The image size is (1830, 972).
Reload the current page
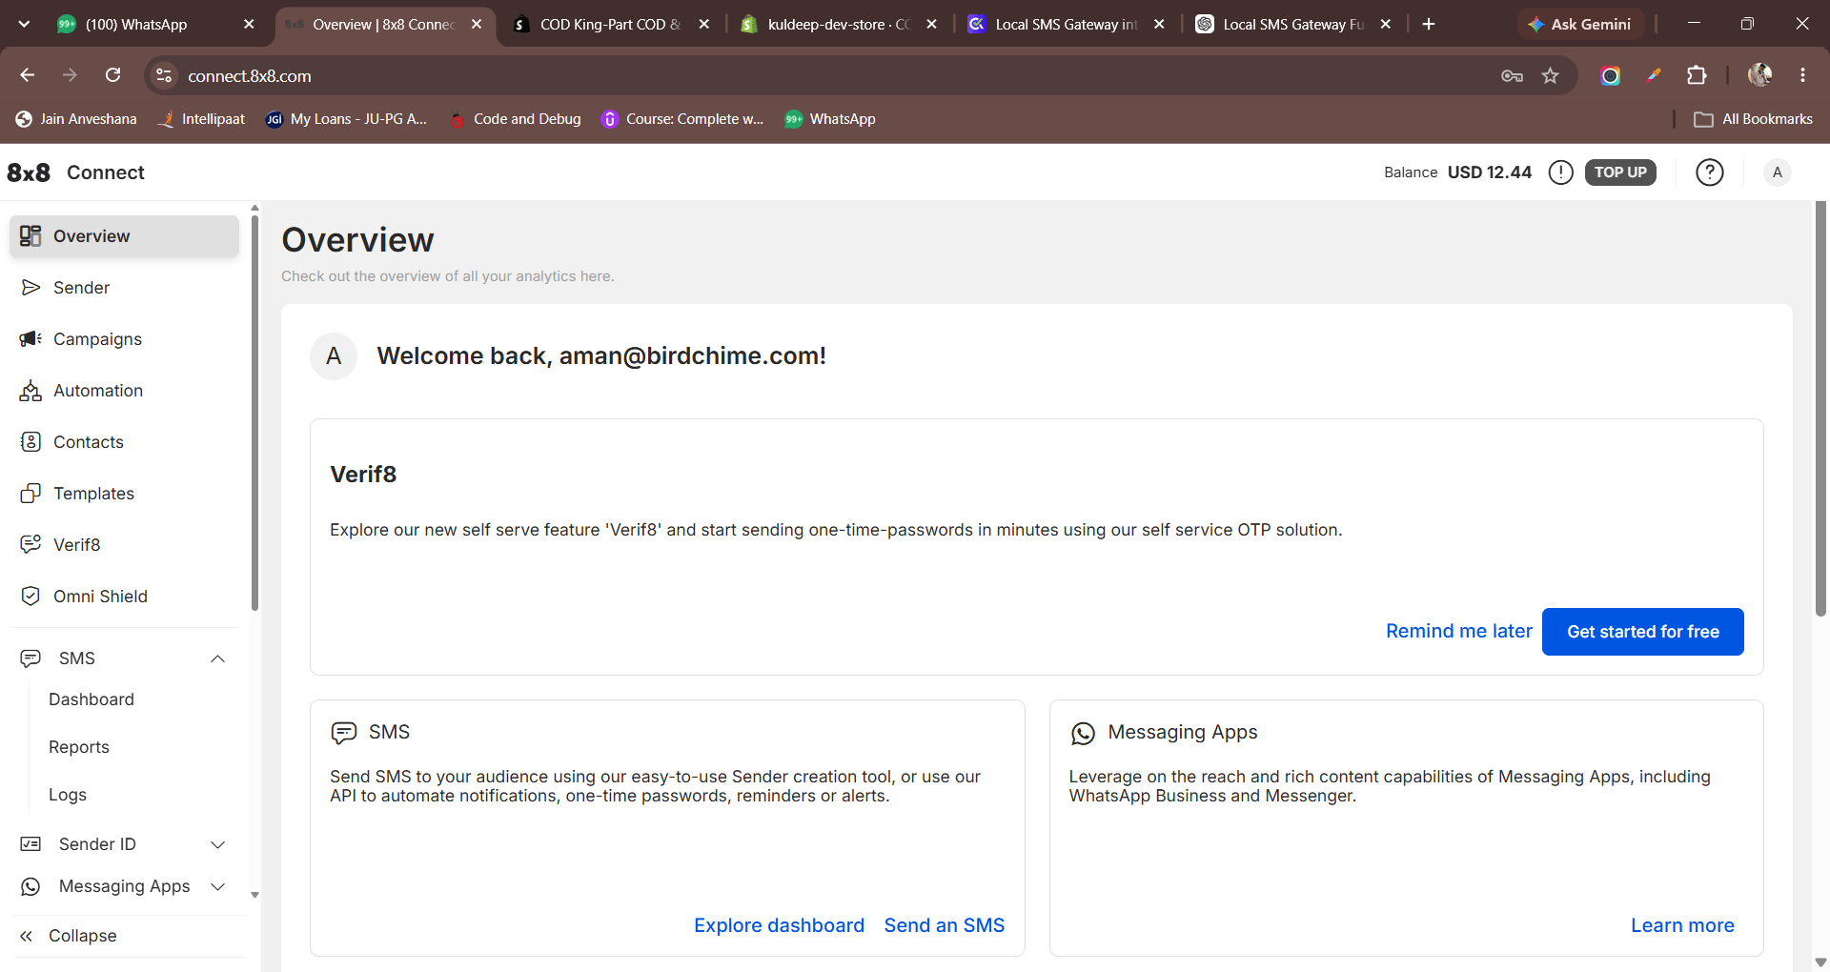[112, 75]
